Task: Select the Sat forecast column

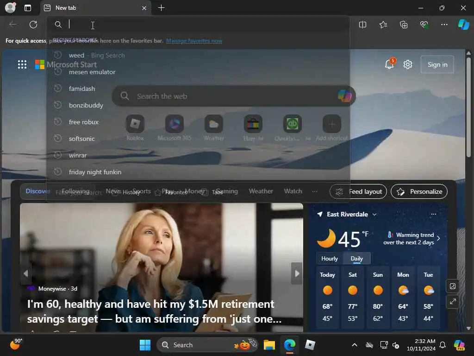Action: pos(352,297)
